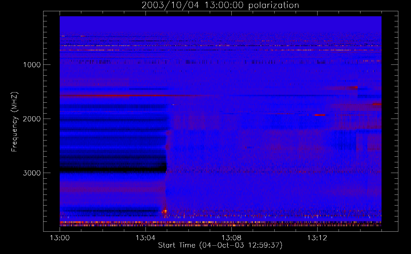Click the 13:00 time tick label

click(60, 238)
